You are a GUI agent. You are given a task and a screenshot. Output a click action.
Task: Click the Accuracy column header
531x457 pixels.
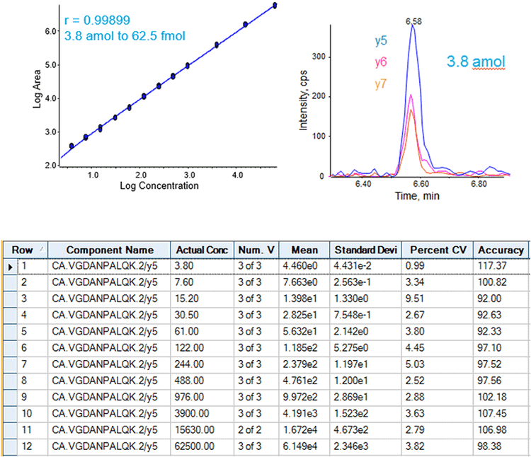501,250
